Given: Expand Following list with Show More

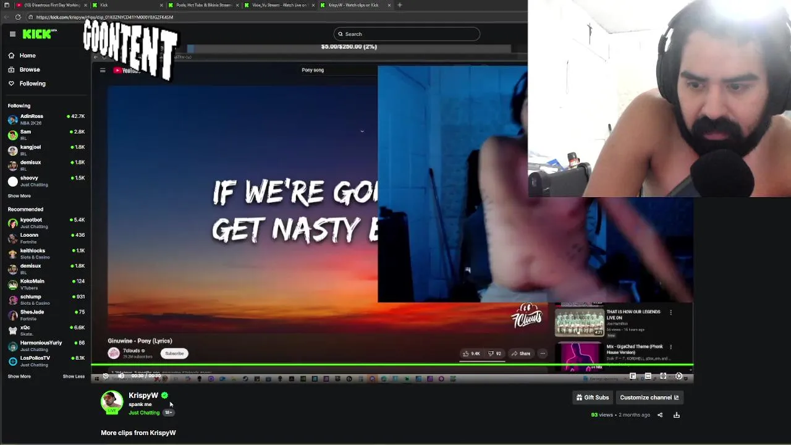Looking at the screenshot, I should point(19,196).
